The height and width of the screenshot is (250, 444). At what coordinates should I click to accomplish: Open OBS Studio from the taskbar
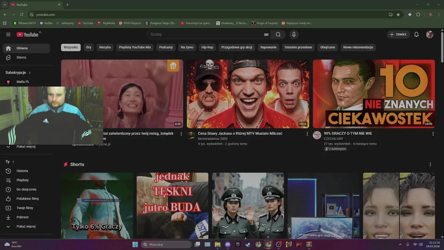(x=279, y=244)
